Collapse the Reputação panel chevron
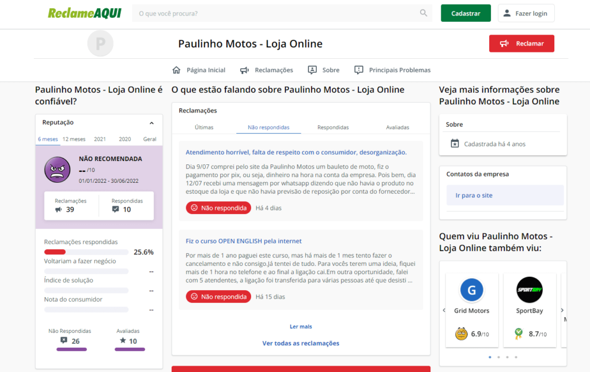 coord(151,123)
